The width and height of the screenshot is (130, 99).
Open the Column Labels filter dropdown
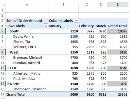pos(76,20)
